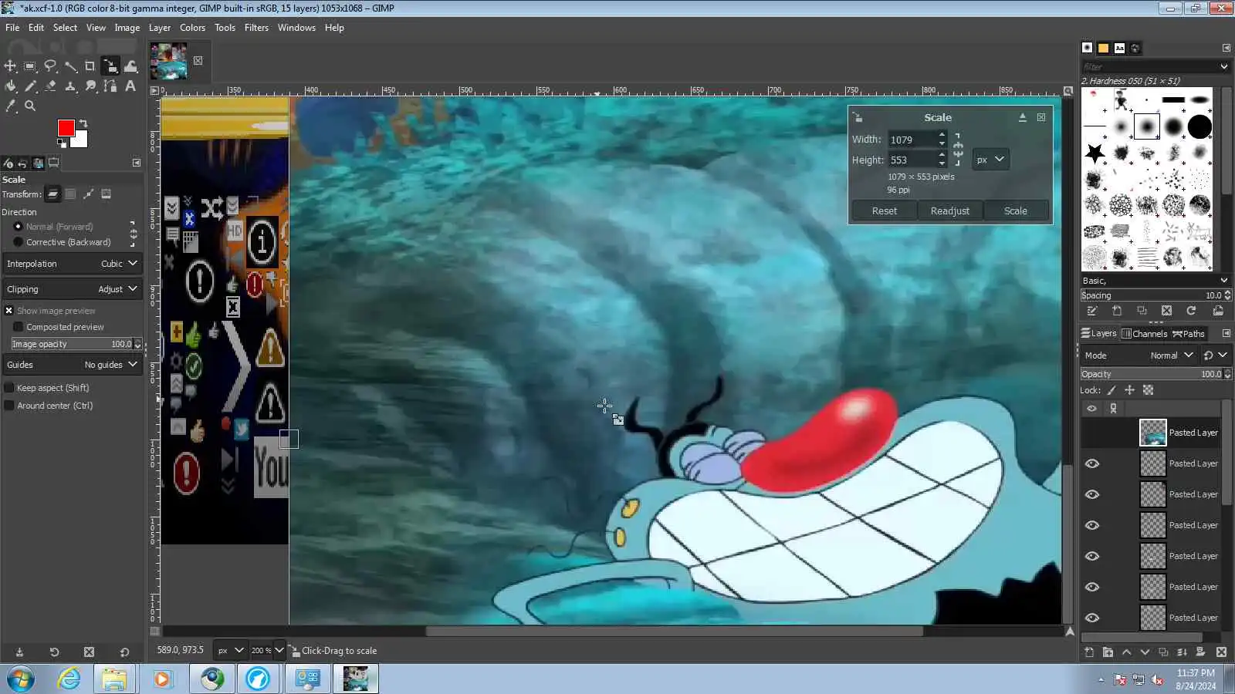The height and width of the screenshot is (694, 1235).
Task: Select the Bucket Fill tool
Action: pyautogui.click(x=10, y=86)
